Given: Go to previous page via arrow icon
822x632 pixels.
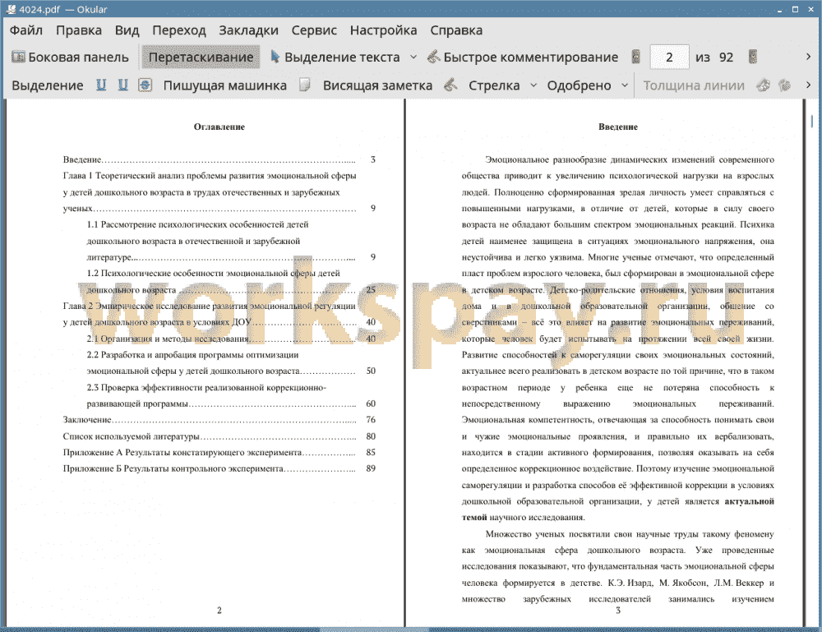Looking at the screenshot, I should pyautogui.click(x=636, y=57).
